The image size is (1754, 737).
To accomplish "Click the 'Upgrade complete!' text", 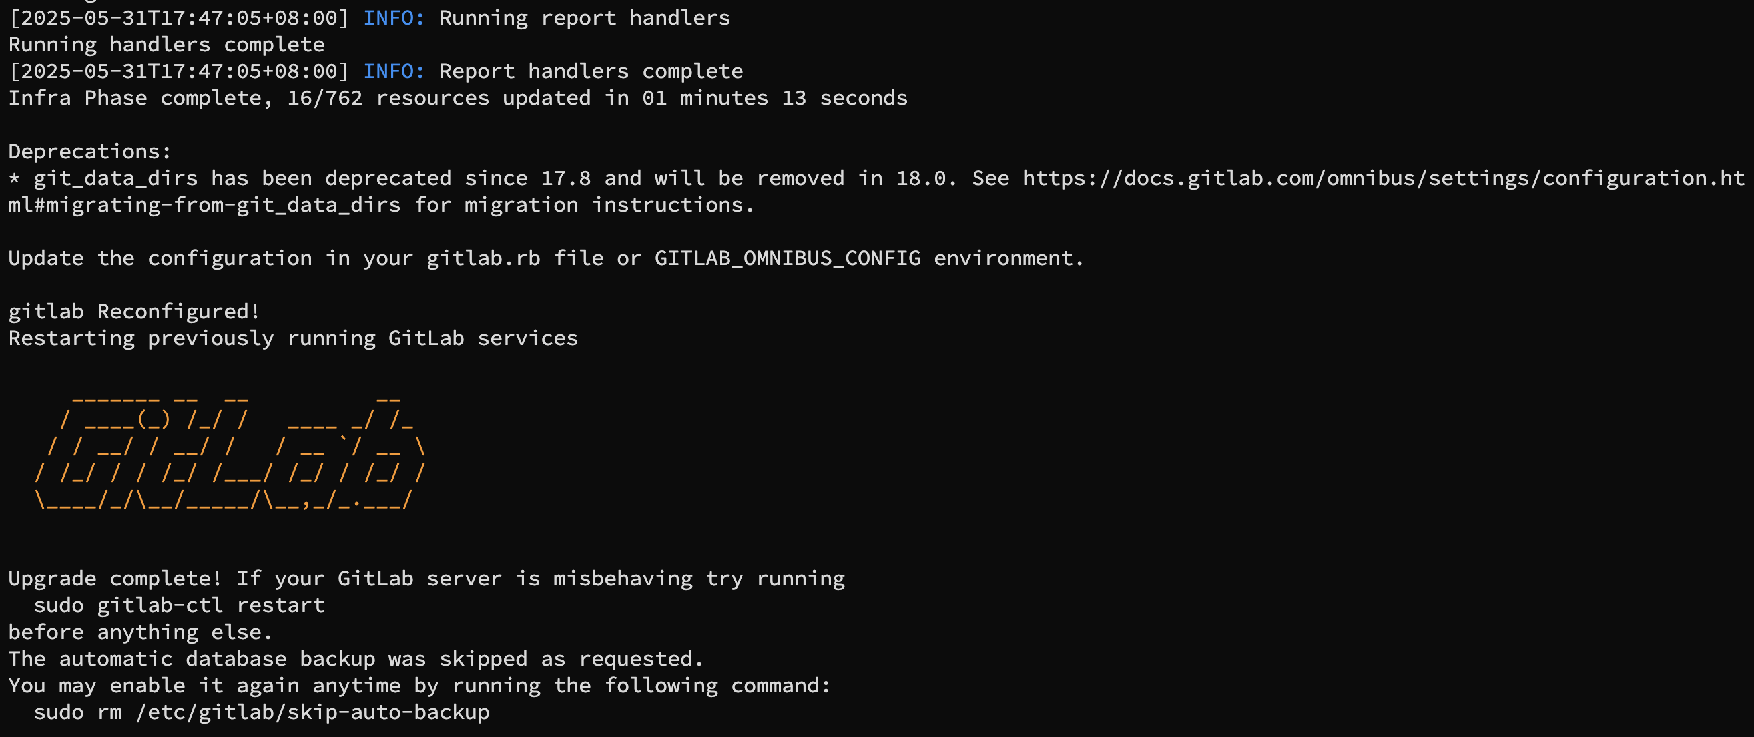I will 115,579.
